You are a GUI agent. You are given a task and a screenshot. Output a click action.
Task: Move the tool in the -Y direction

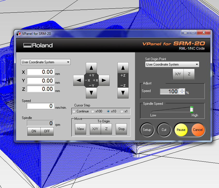[x=91, y=93]
